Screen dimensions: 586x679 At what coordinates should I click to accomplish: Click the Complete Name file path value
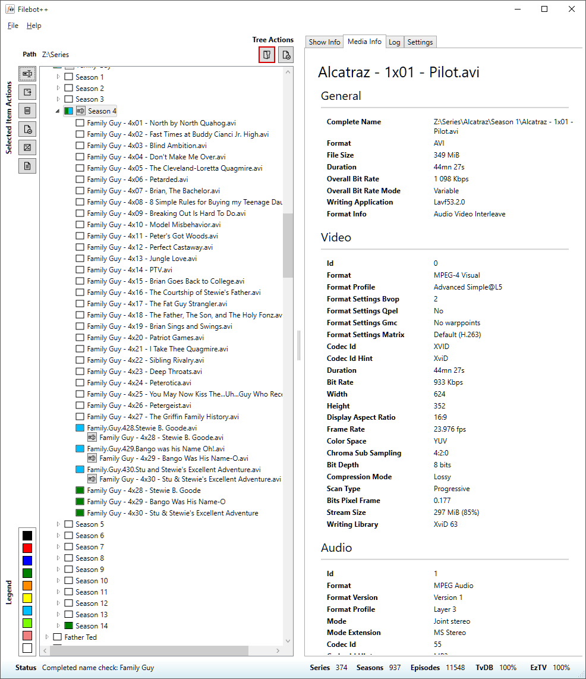[503, 127]
